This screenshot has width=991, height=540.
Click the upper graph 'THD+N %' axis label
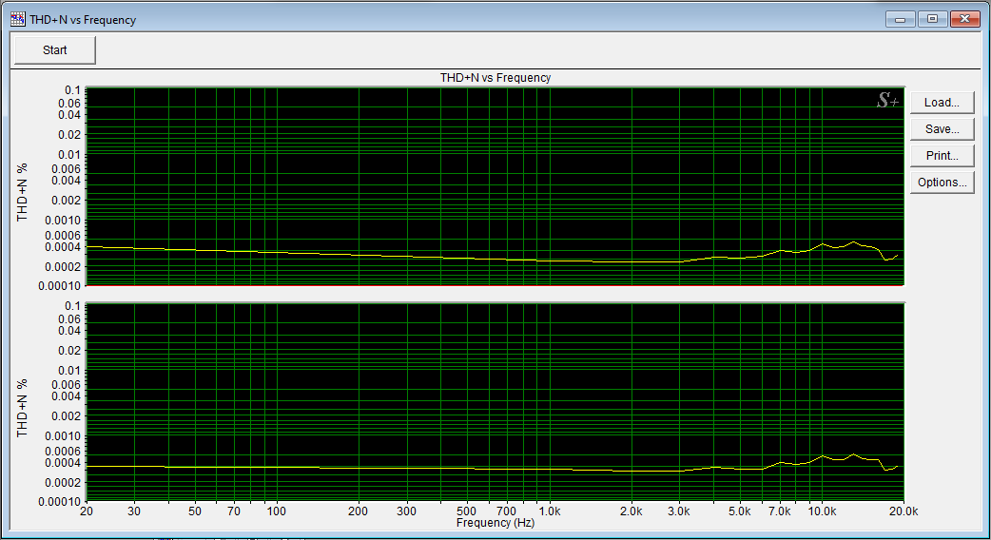[23, 192]
